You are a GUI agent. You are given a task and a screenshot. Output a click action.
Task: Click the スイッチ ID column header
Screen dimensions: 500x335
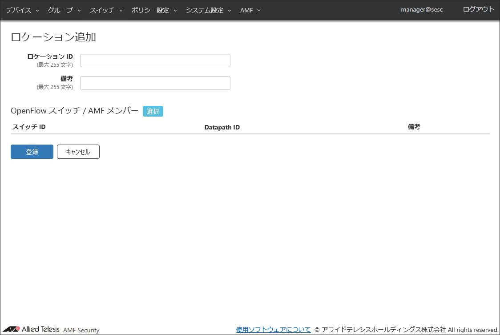point(29,127)
